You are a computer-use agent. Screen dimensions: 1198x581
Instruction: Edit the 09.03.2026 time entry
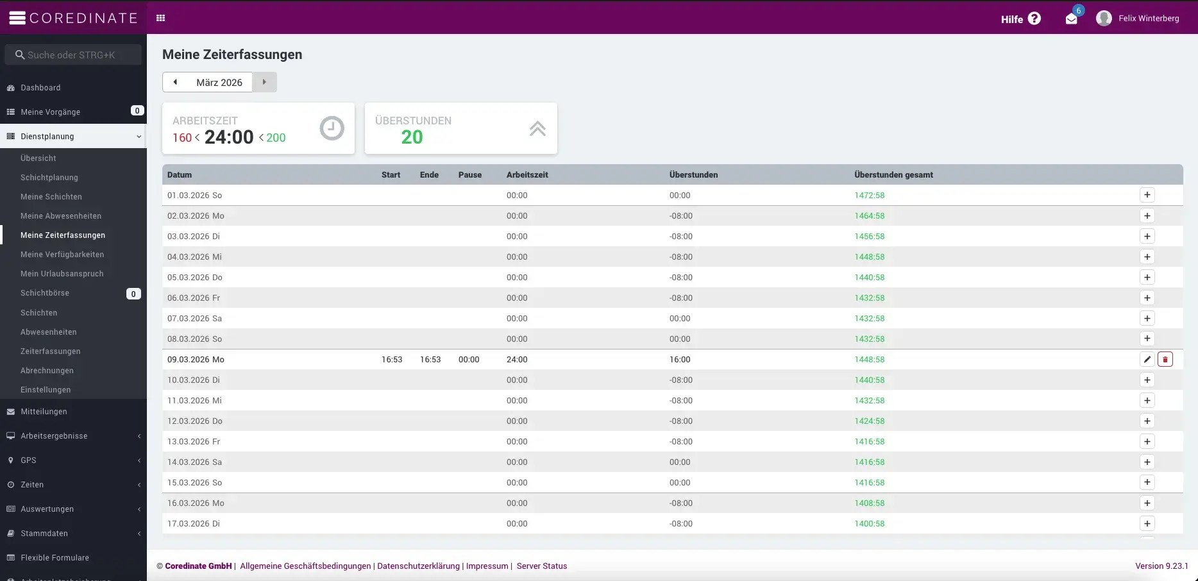click(1147, 359)
